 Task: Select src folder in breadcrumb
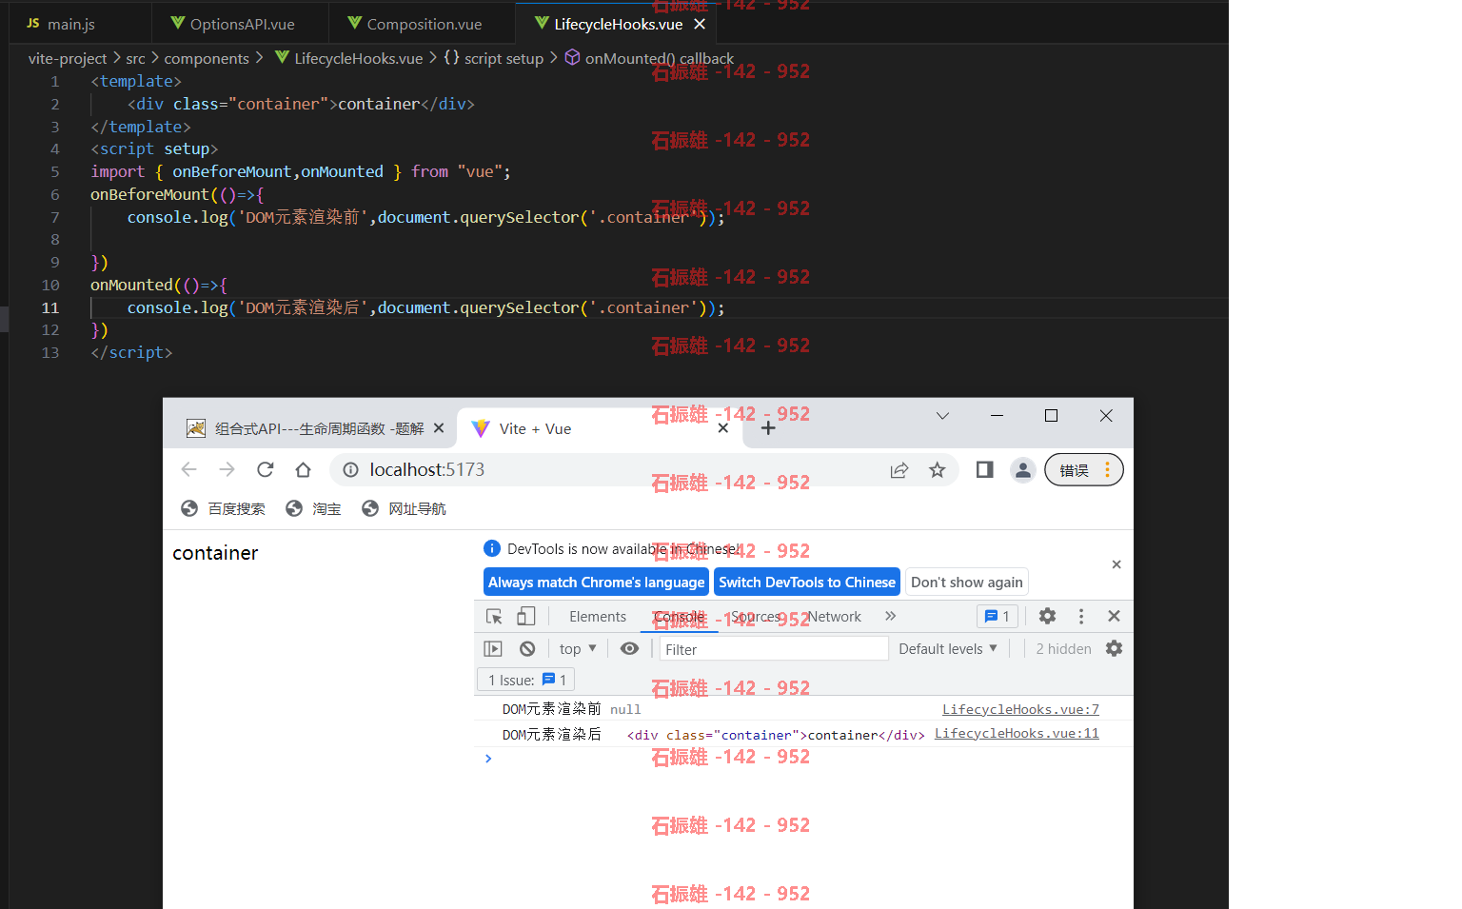(x=135, y=58)
